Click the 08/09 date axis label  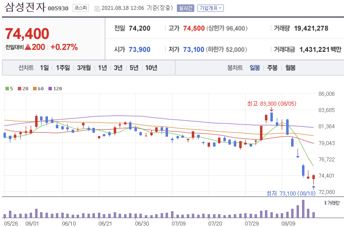[288, 224]
